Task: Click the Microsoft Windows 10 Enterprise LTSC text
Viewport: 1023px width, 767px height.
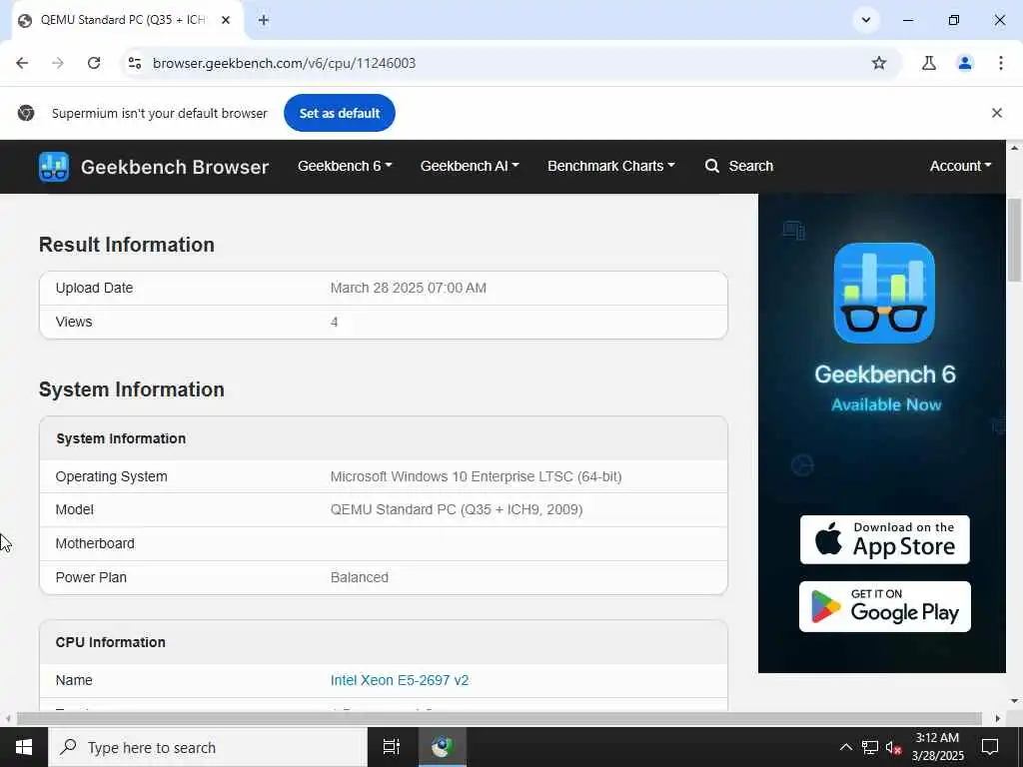Action: click(x=476, y=476)
